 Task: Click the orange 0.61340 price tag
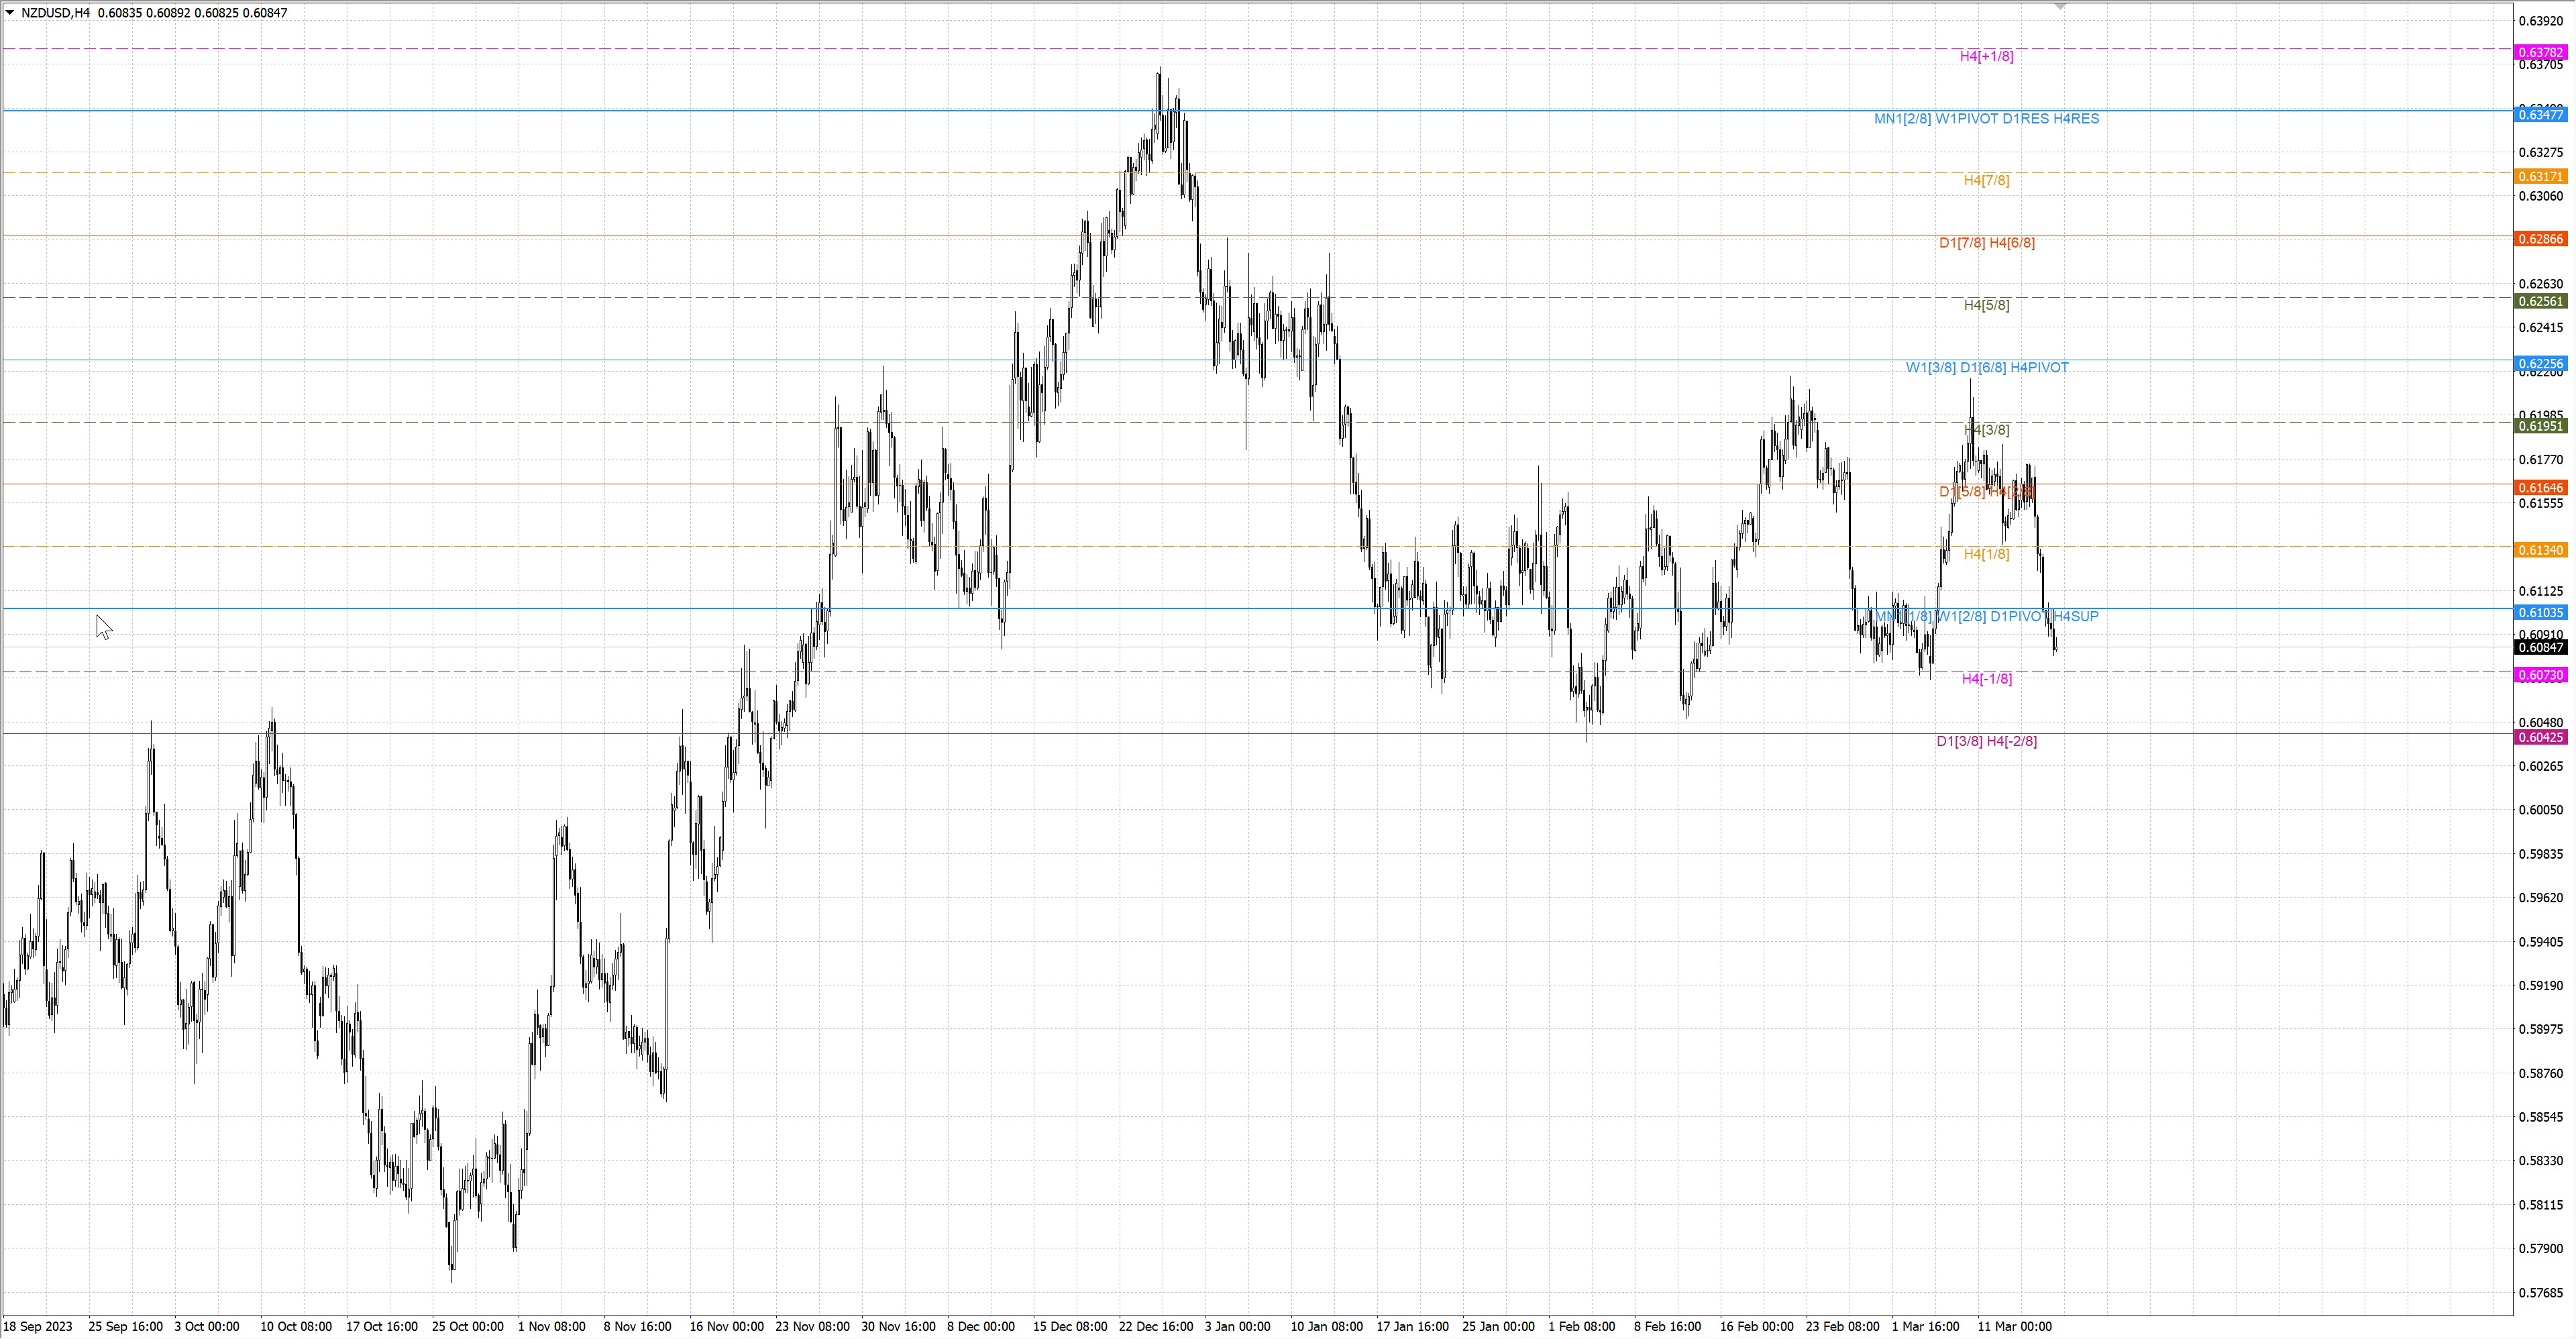(2540, 550)
